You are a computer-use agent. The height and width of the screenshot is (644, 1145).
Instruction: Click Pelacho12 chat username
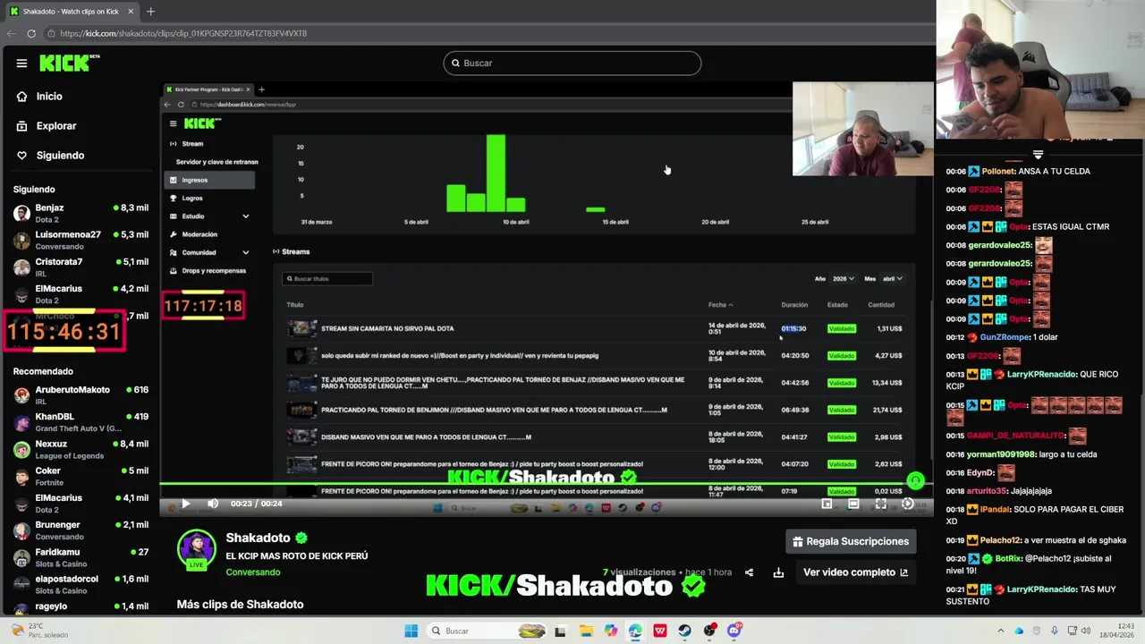(x=1000, y=541)
